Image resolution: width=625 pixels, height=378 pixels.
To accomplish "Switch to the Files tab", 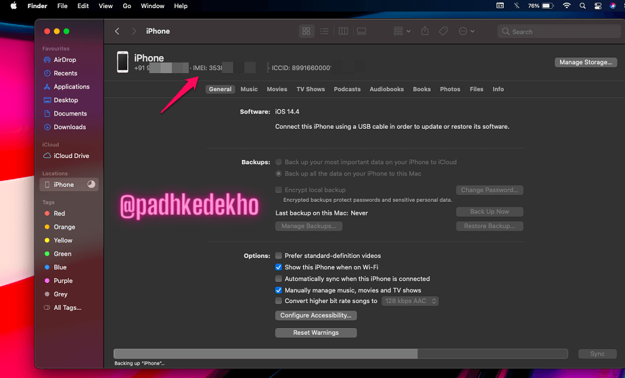I will pyautogui.click(x=476, y=89).
